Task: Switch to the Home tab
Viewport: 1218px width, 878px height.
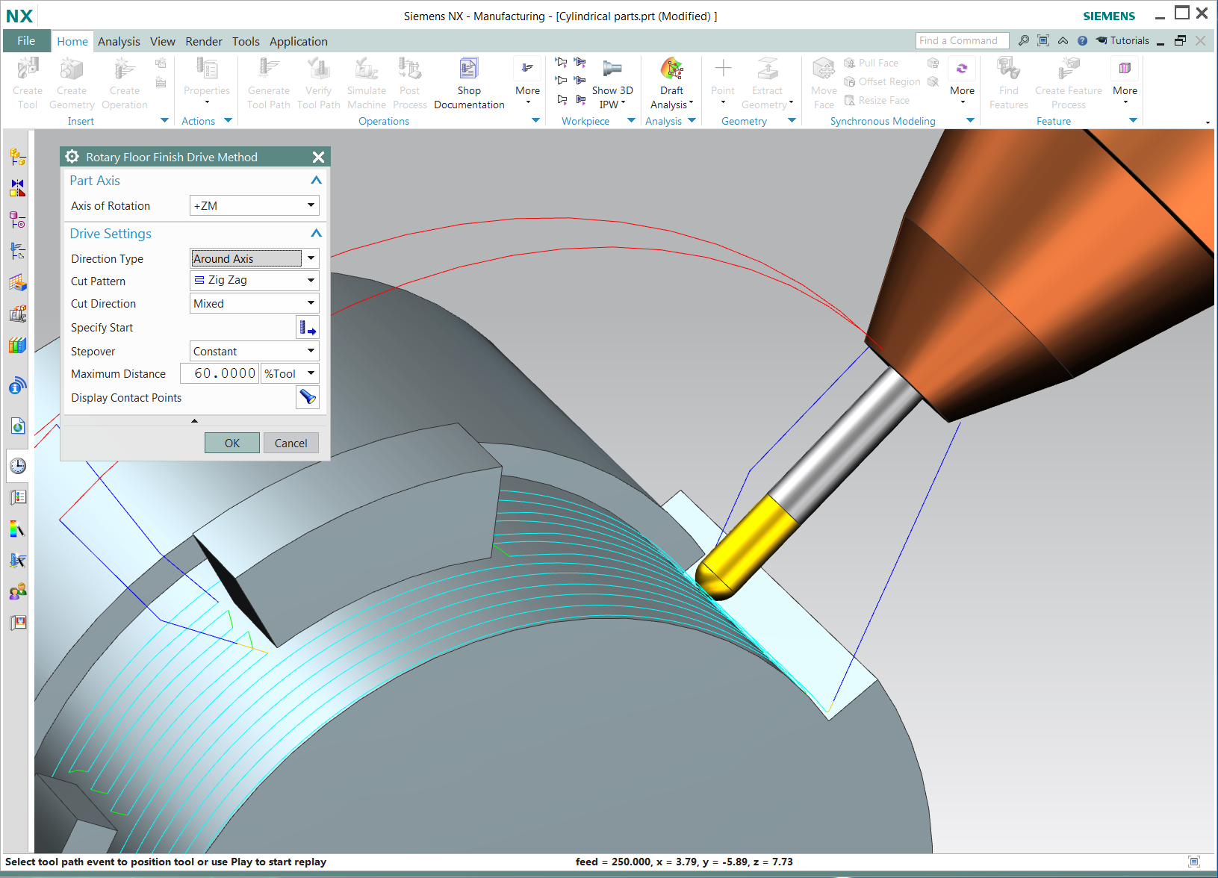Action: click(x=72, y=42)
